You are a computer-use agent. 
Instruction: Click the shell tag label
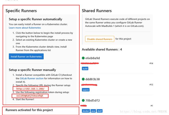[100, 111]
